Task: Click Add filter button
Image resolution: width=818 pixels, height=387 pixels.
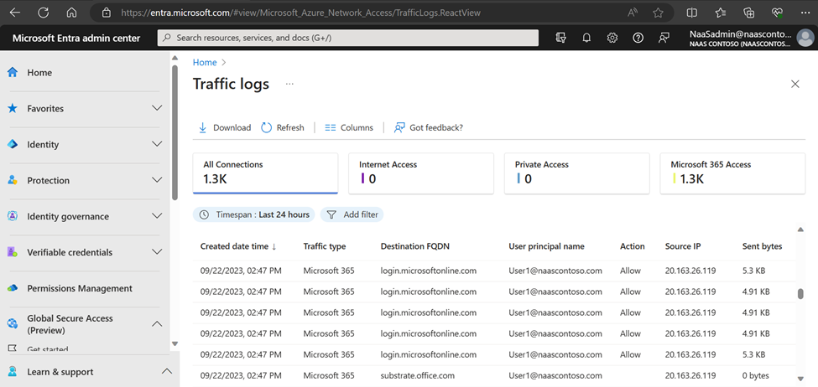Action: pyautogui.click(x=352, y=214)
